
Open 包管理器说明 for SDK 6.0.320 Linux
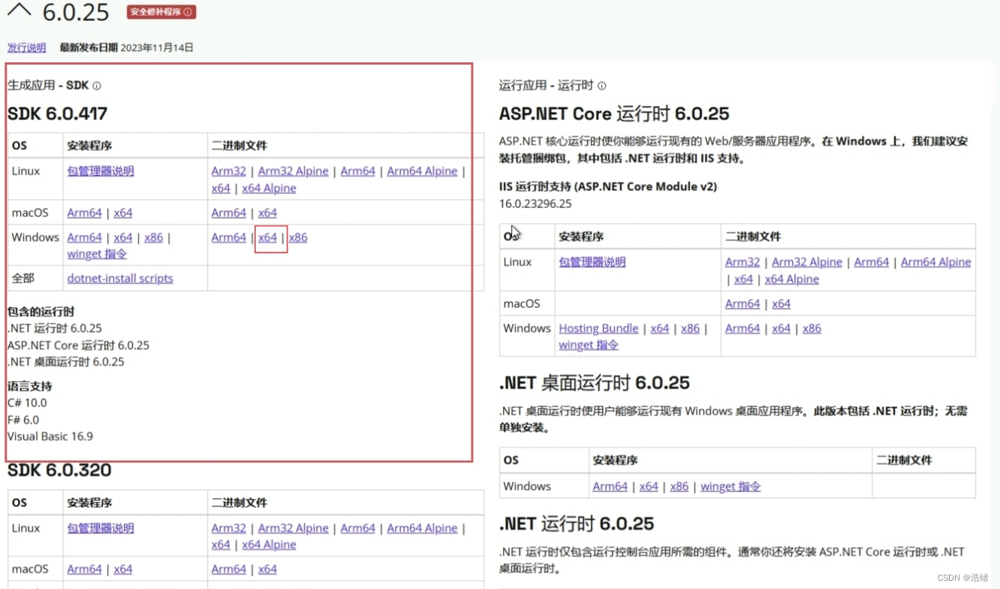[x=101, y=528]
